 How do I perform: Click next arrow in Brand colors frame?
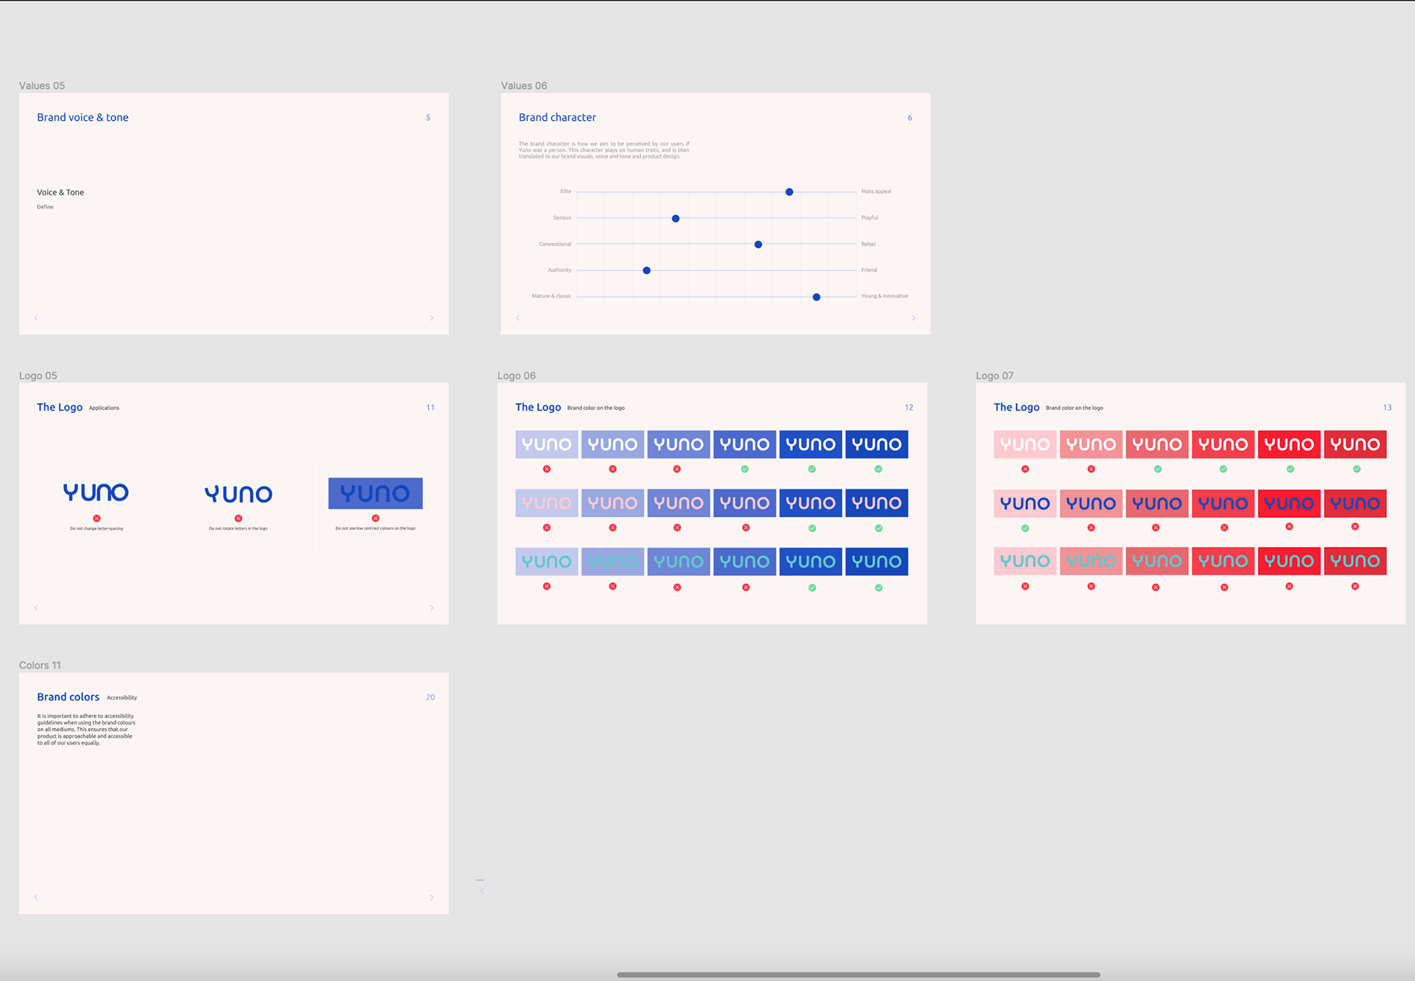(432, 897)
